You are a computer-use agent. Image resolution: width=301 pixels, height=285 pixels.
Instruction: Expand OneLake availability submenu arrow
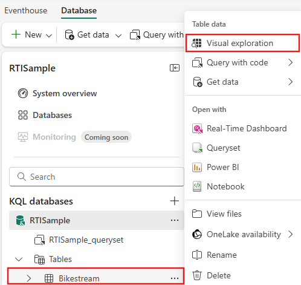pyautogui.click(x=290, y=234)
